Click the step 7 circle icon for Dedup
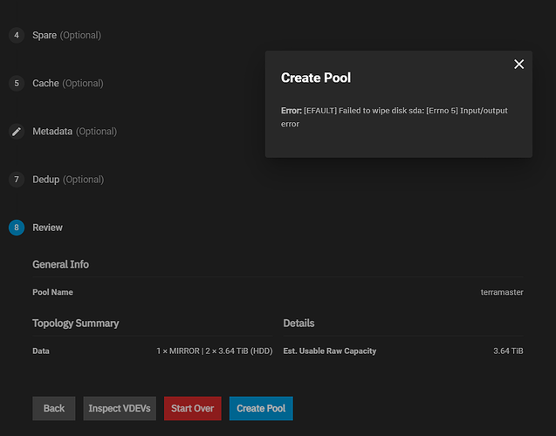Image resolution: width=556 pixels, height=436 pixels. (x=17, y=180)
